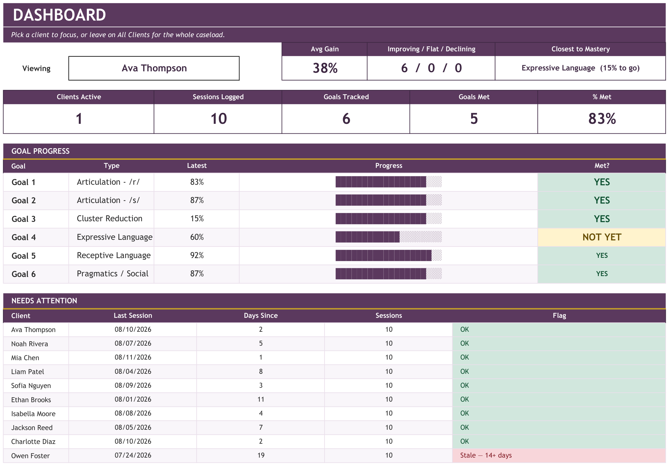Click Ava Thompson in Needs Attention list
Screen dimensions: 669x466
coord(33,330)
